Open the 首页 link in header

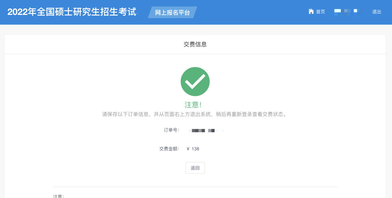click(x=320, y=12)
